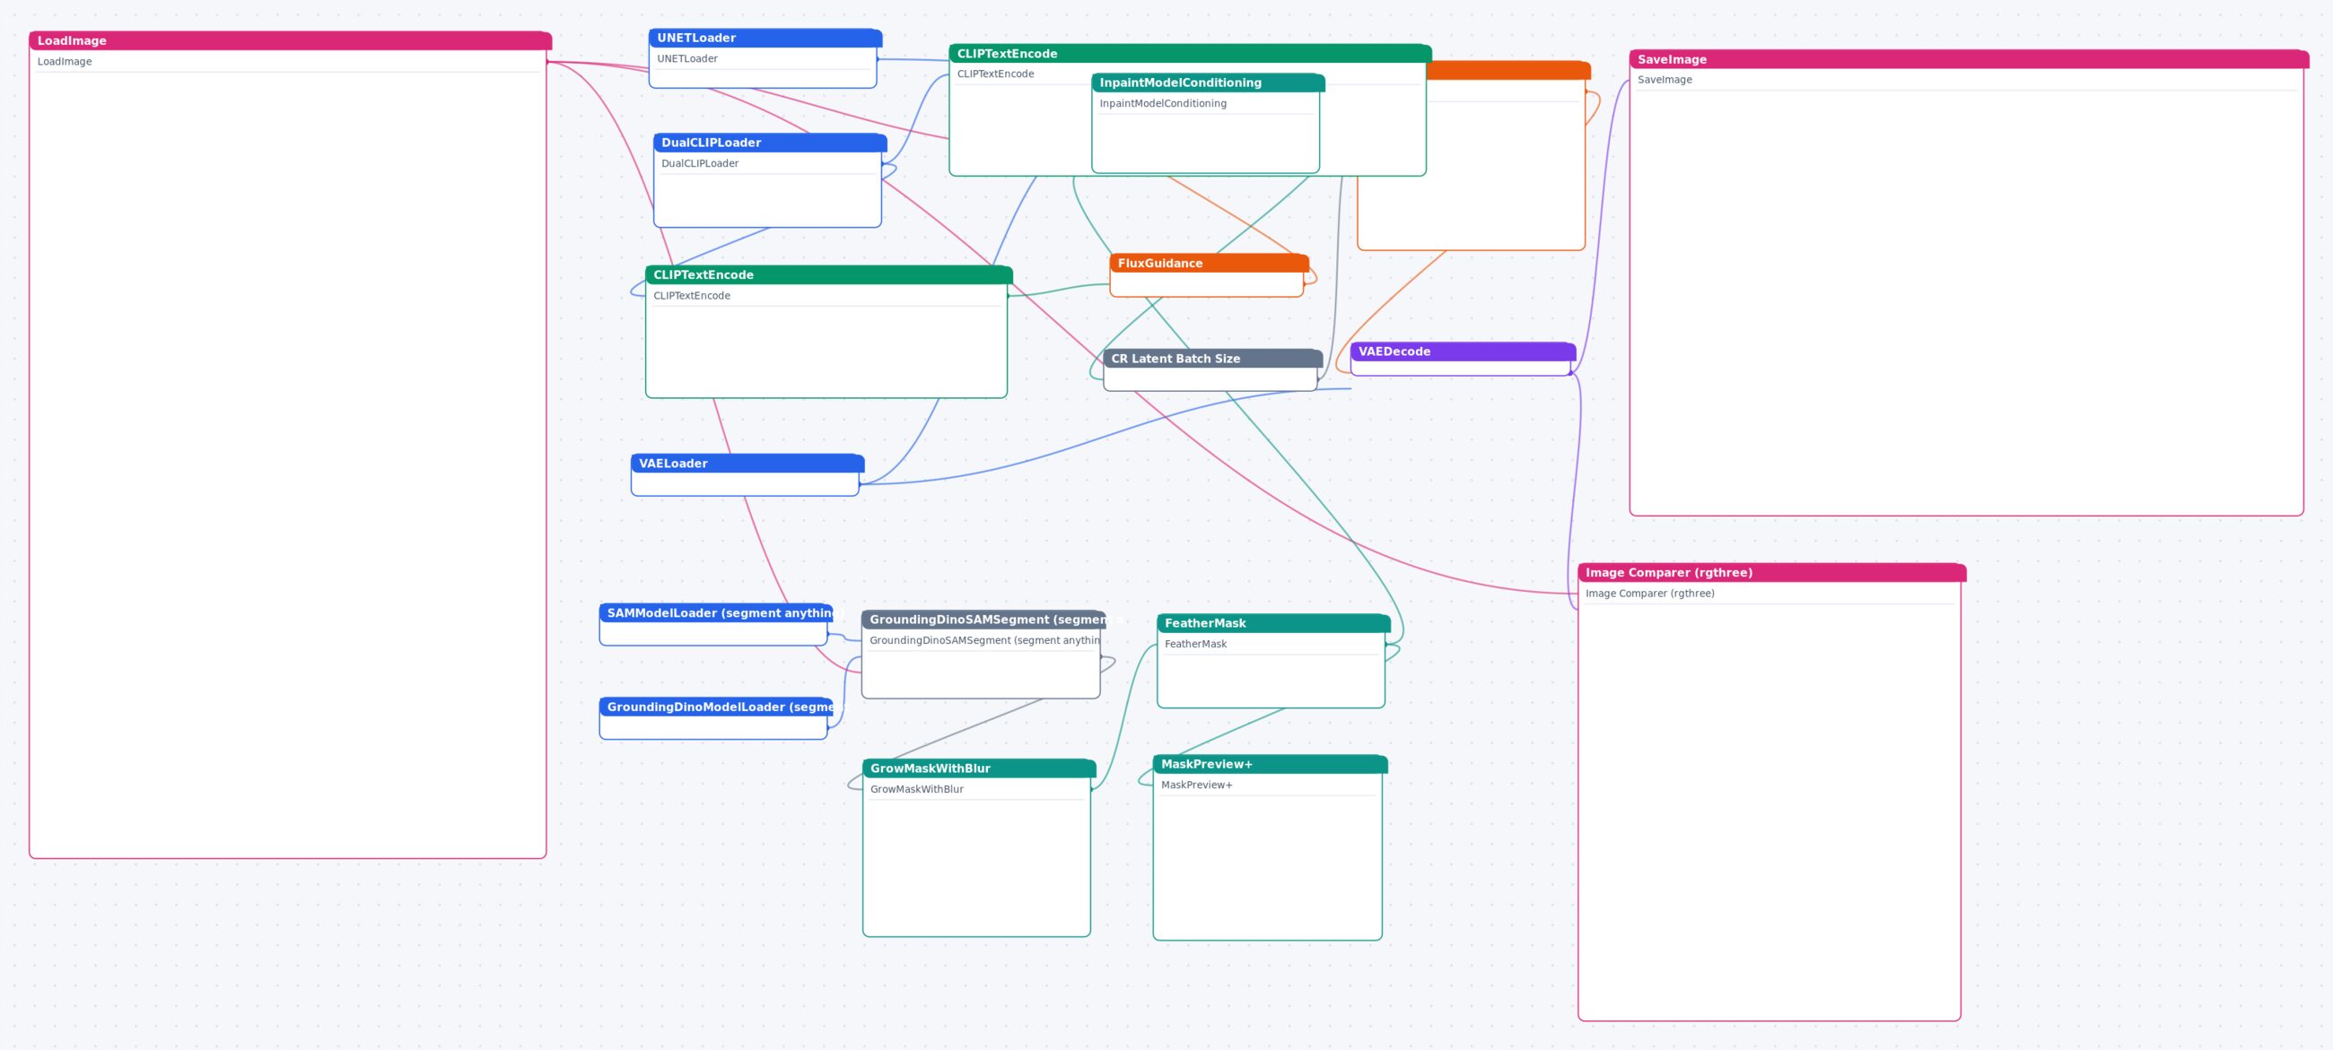
Task: Click the 'LoadImage' label inside the node body
Action: [x=65, y=62]
